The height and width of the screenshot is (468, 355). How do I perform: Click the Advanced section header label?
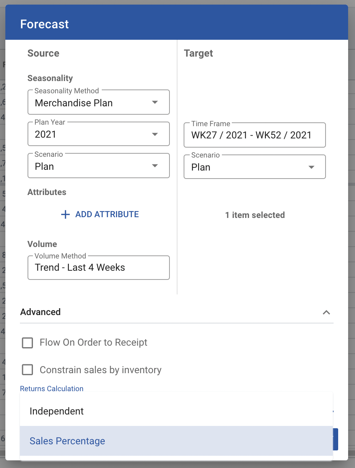click(x=41, y=312)
